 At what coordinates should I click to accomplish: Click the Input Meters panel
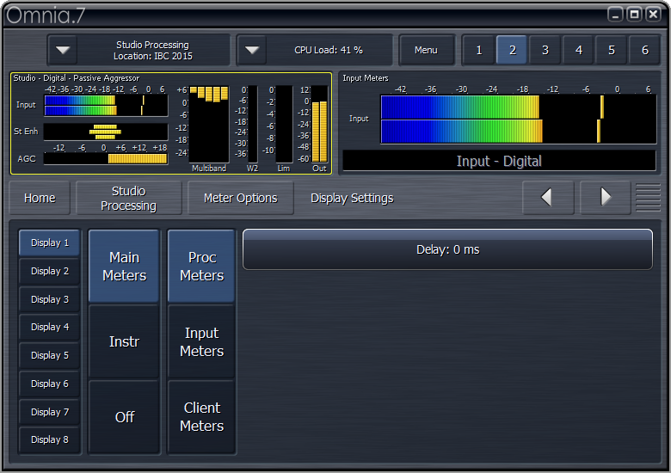pyautogui.click(x=499, y=123)
